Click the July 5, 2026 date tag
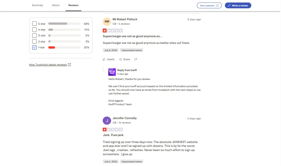 click(111, 50)
